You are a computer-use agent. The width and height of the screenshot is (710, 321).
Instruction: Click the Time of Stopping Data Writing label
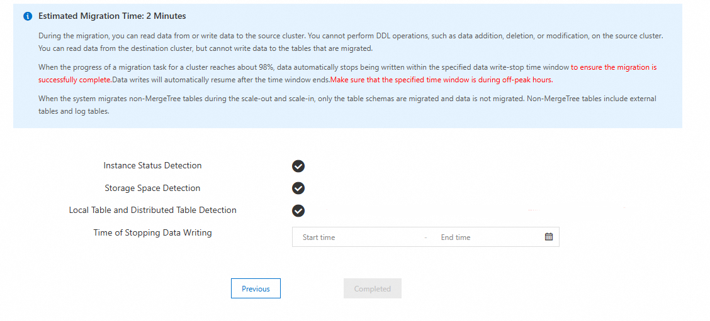click(152, 233)
